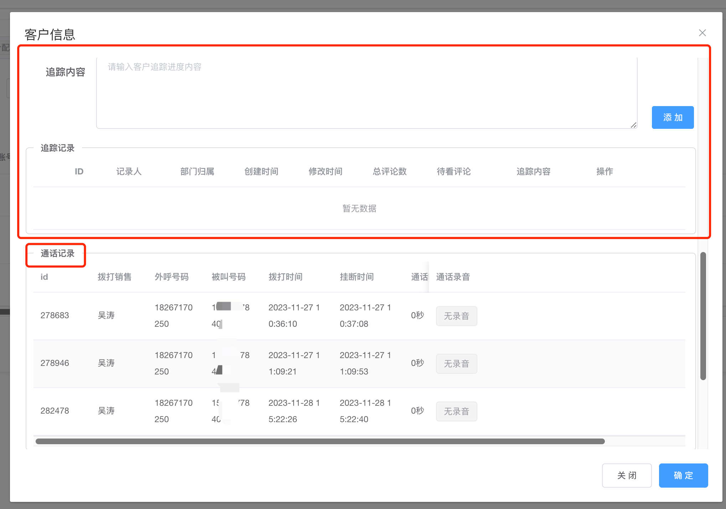
Task: Click the 通话录音 column header
Action: 452,277
